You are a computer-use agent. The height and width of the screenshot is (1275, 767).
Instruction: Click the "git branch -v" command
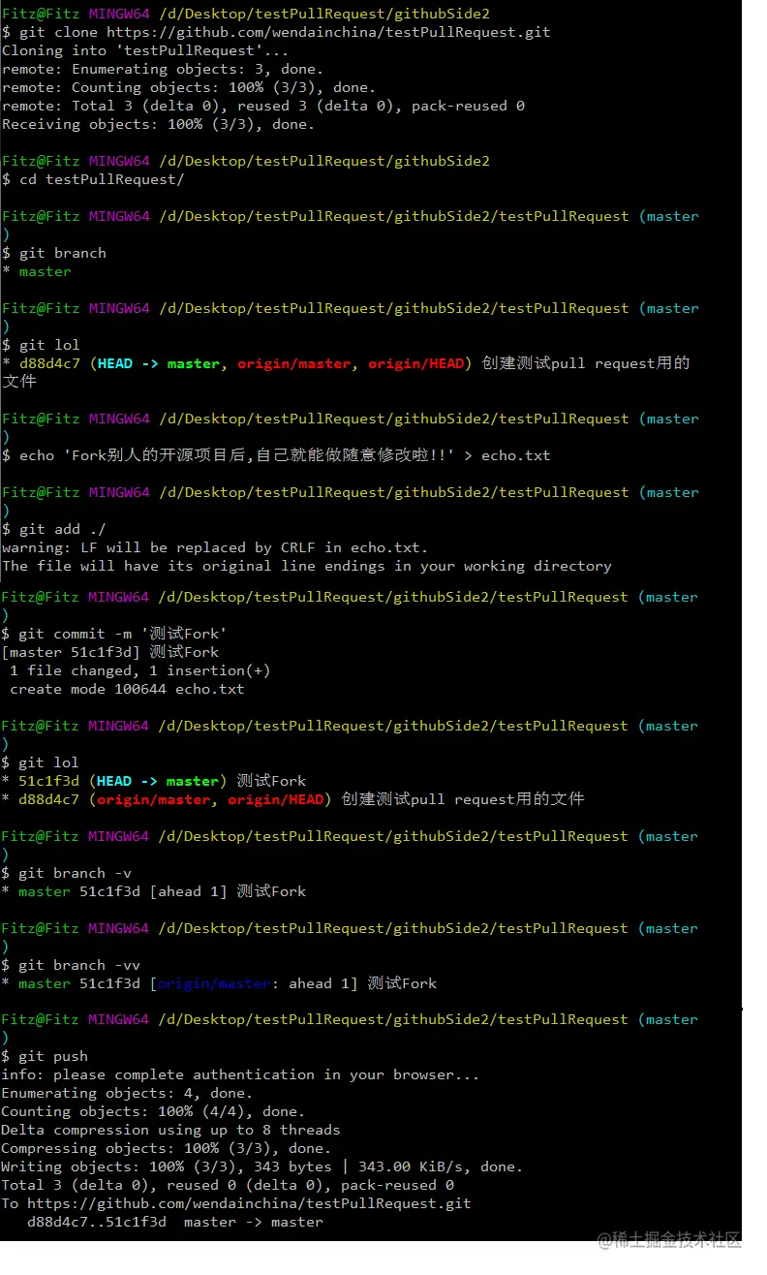[67, 873]
